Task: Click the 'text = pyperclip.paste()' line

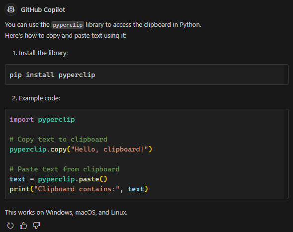Action: 59,179
